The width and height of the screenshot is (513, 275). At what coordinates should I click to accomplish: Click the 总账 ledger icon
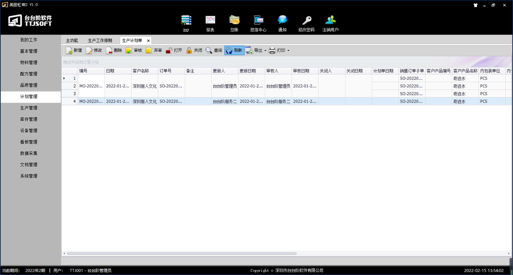pos(234,21)
